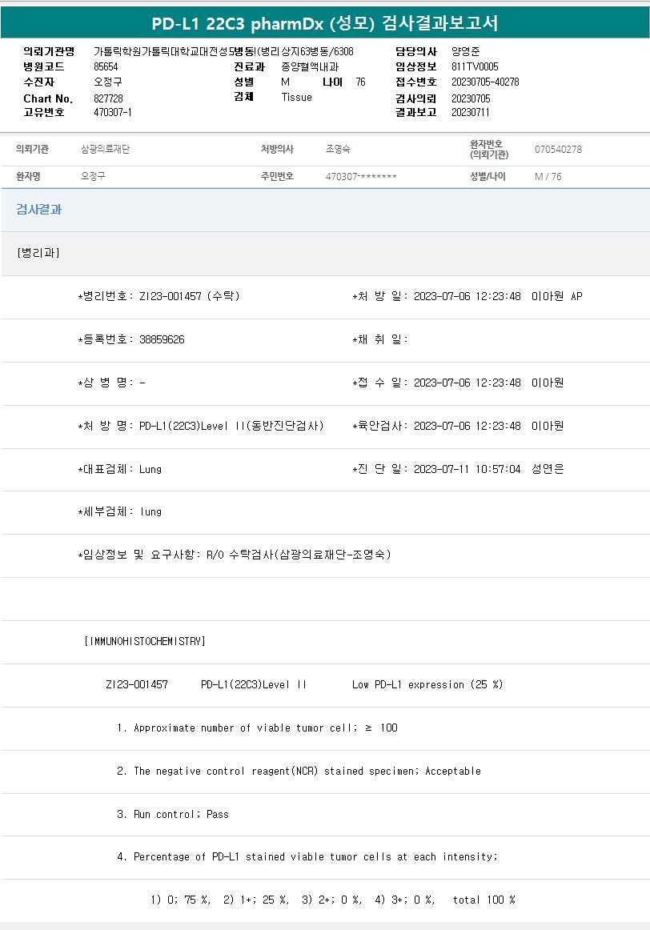
Task: Click test request date 20230705
Action: point(471,98)
